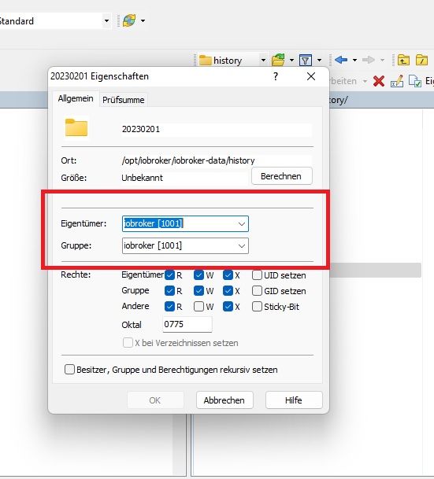The height and width of the screenshot is (479, 434).
Task: Enable GID setzen checkbox
Action: click(x=257, y=291)
